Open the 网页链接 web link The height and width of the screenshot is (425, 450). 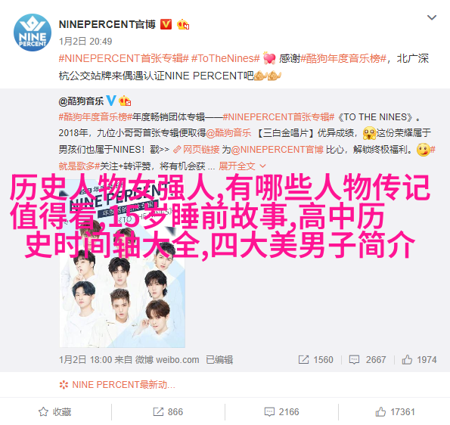coord(197,150)
